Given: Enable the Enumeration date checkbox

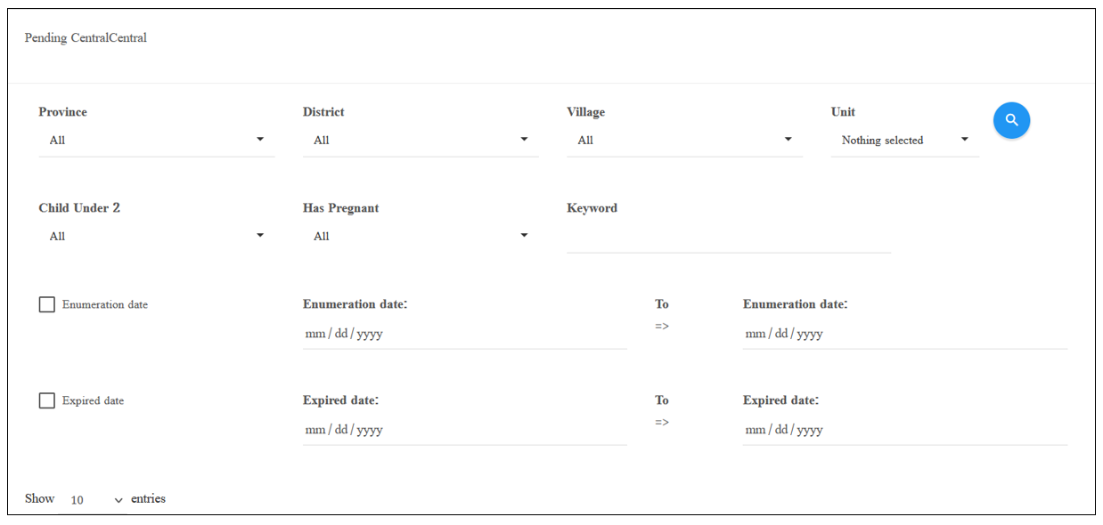Looking at the screenshot, I should tap(47, 304).
